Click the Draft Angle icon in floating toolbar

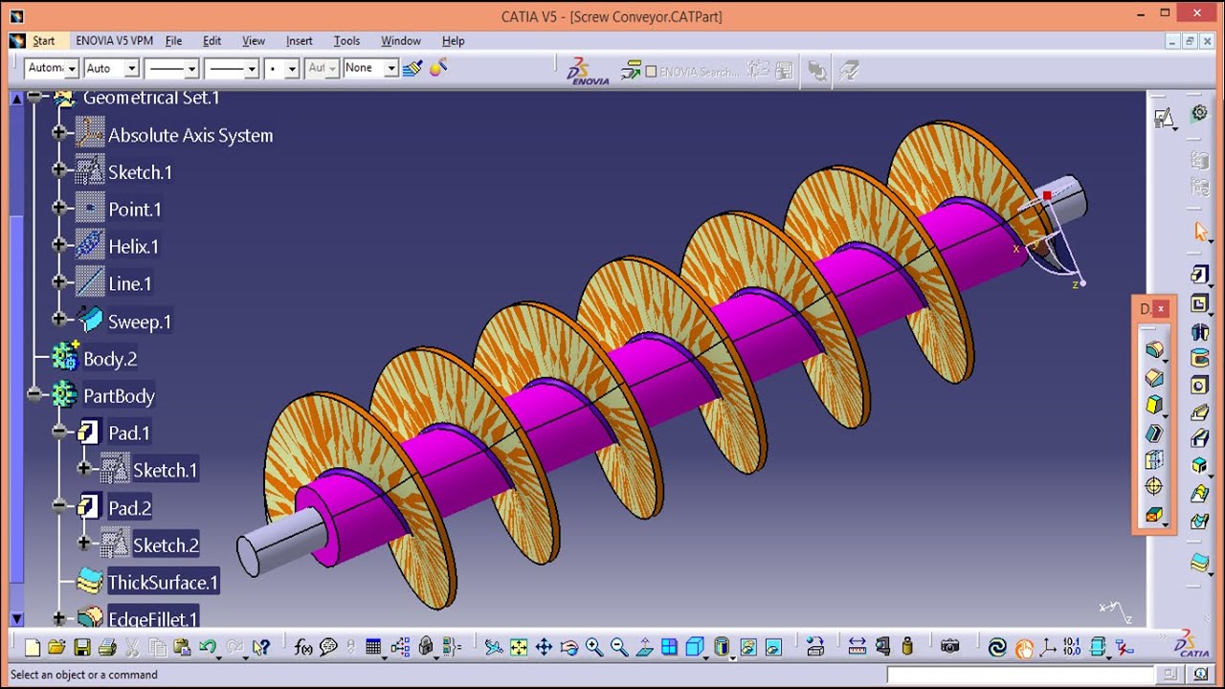[x=1154, y=405]
